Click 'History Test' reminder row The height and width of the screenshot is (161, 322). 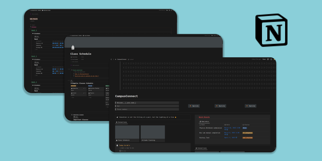click(x=204, y=138)
